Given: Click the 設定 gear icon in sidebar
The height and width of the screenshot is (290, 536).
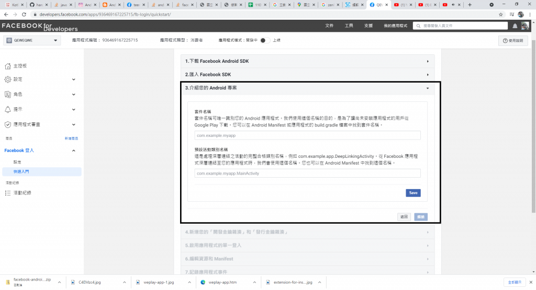Looking at the screenshot, I should click(x=8, y=79).
